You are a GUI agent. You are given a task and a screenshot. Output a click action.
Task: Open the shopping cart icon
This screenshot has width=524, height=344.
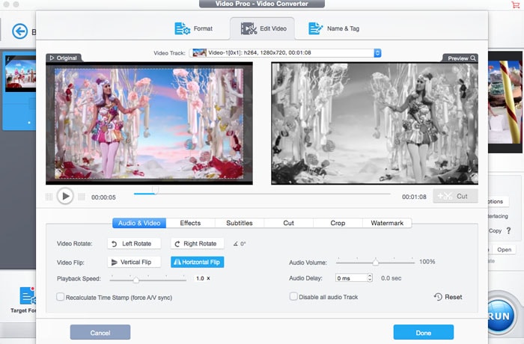(515, 4)
